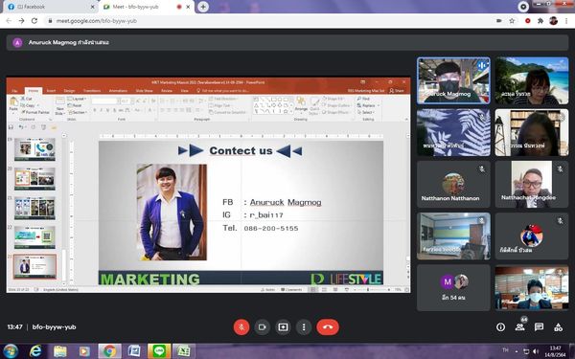Switch to the Facebook browser tab
This screenshot has height=359, width=575.
tap(50, 7)
